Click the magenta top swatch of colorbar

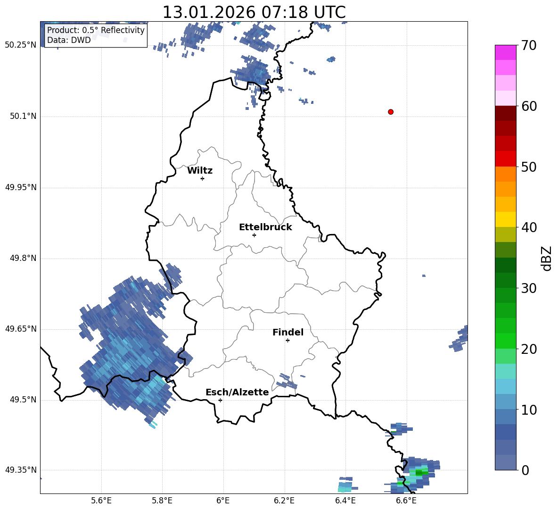point(505,53)
